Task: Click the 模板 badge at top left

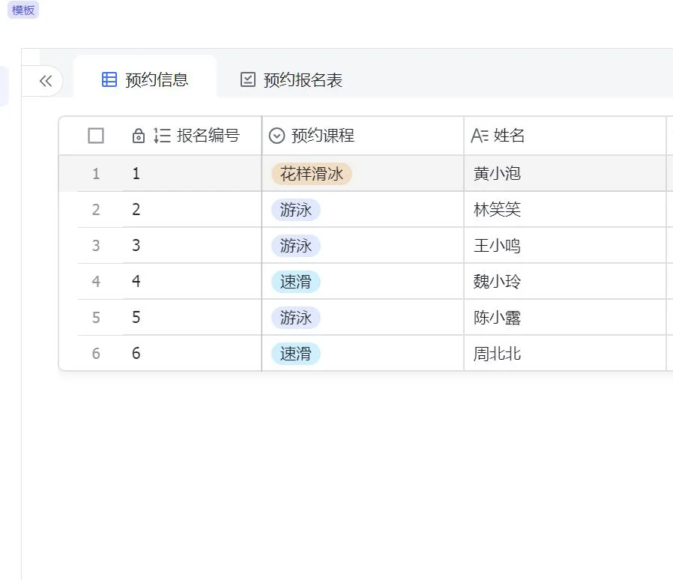Action: point(23,10)
